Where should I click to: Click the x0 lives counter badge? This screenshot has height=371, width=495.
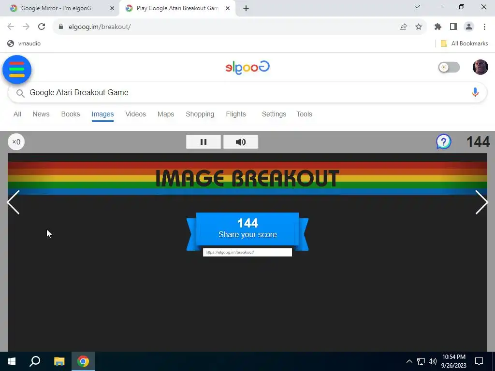(x=16, y=142)
